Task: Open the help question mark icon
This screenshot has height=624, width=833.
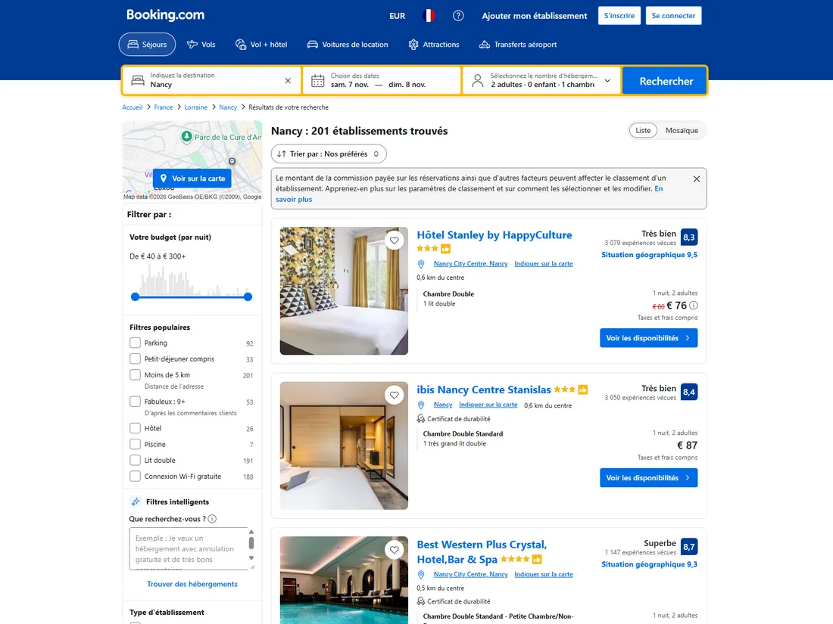Action: pyautogui.click(x=458, y=16)
